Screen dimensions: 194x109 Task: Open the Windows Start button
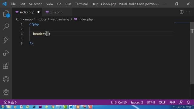[x=3, y=107]
